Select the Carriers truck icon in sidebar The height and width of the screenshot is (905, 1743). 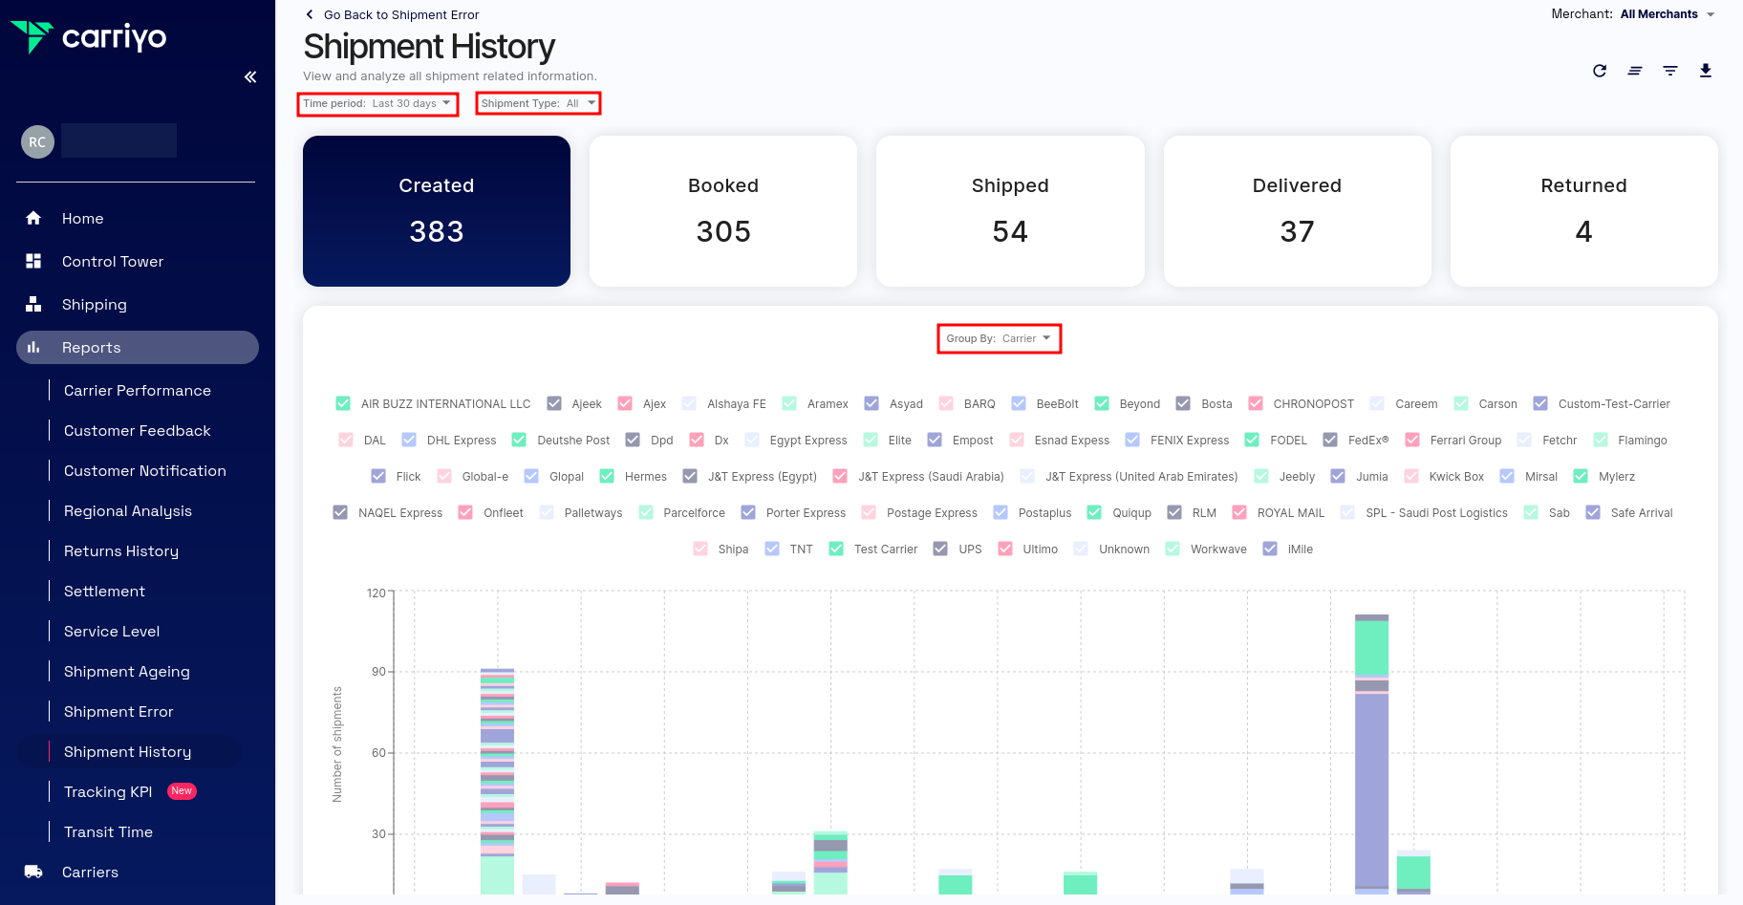pos(33,871)
